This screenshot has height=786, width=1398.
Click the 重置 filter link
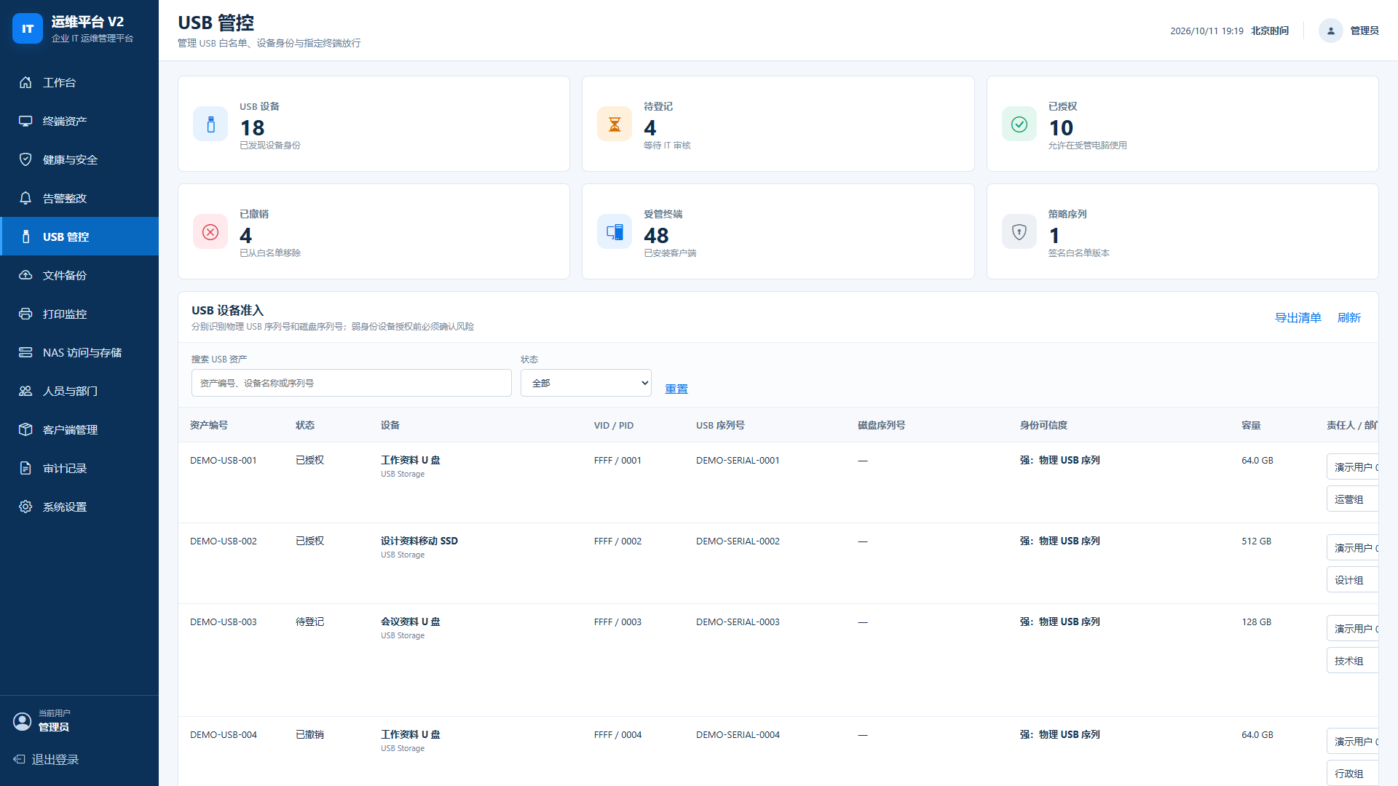click(x=676, y=389)
